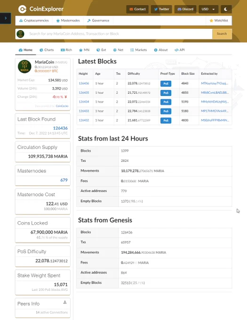
Task: Click the Stake Weight Spent value 15,071
Action: pos(61,285)
